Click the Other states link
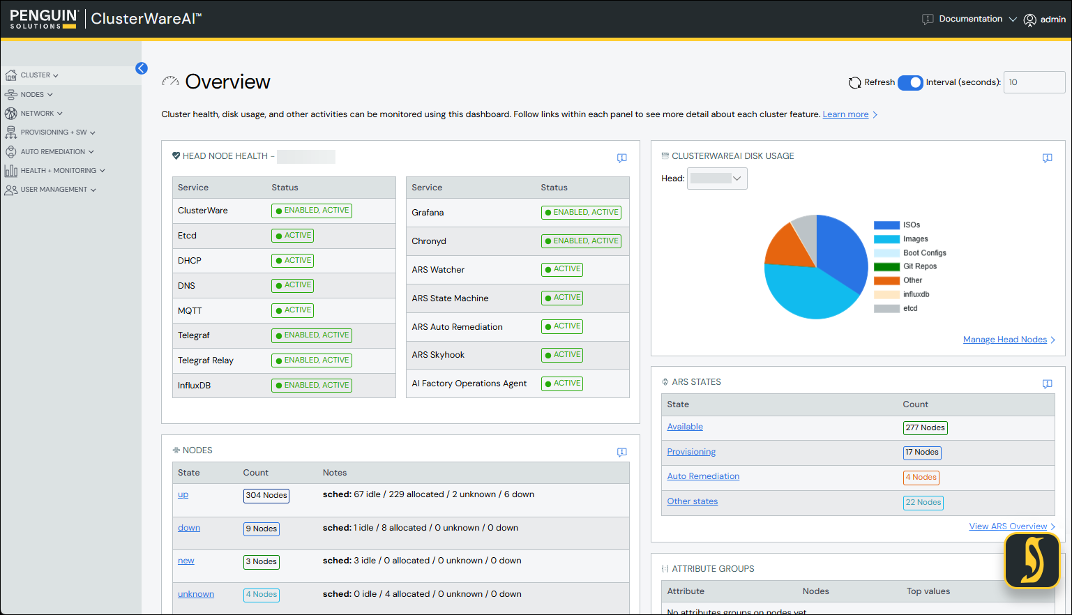The width and height of the screenshot is (1072, 615). pos(692,501)
